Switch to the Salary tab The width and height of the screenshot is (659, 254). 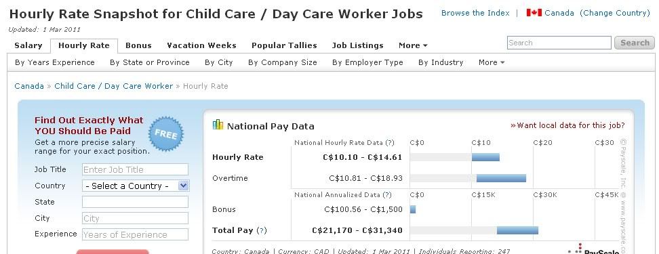(x=28, y=45)
